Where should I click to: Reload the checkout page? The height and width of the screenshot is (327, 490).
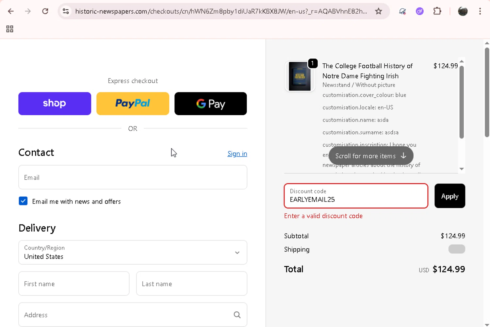[x=45, y=11]
